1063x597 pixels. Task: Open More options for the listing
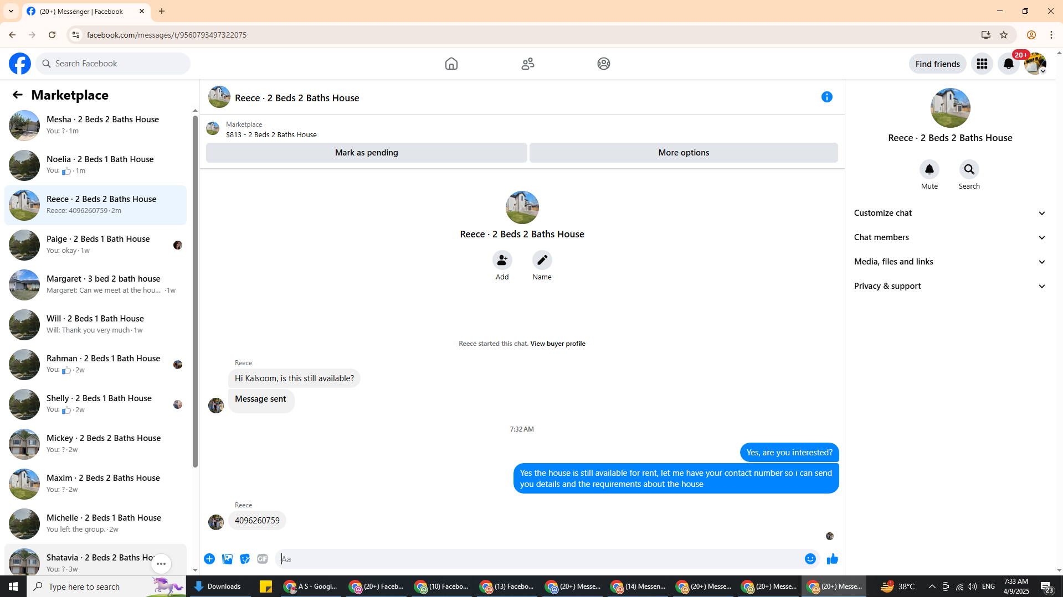click(684, 153)
